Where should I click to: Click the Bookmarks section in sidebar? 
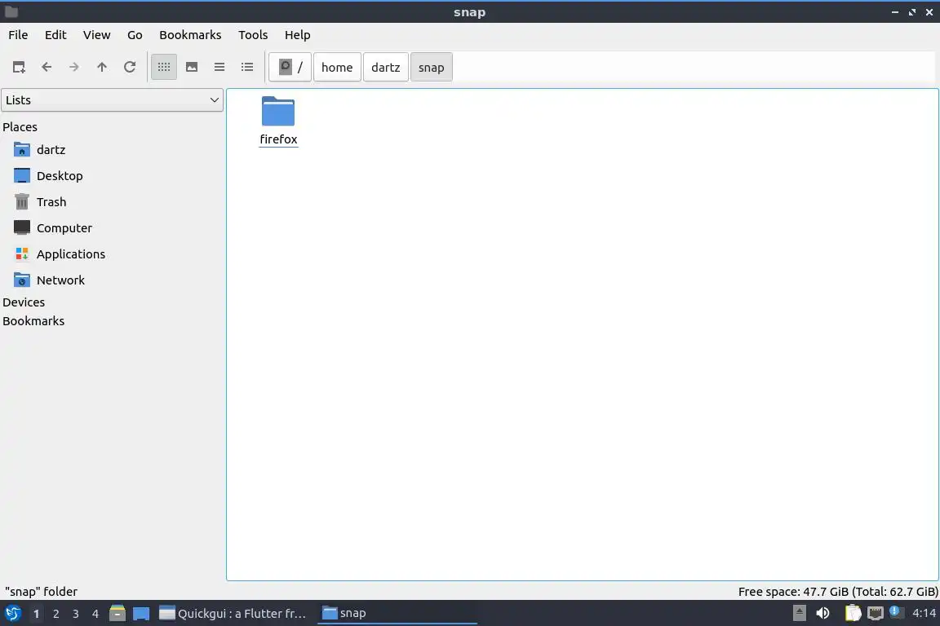(33, 321)
